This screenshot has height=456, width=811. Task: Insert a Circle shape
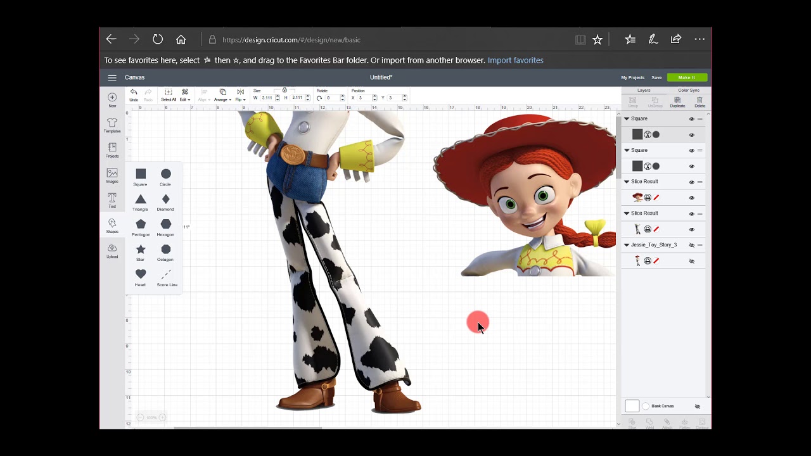165,177
